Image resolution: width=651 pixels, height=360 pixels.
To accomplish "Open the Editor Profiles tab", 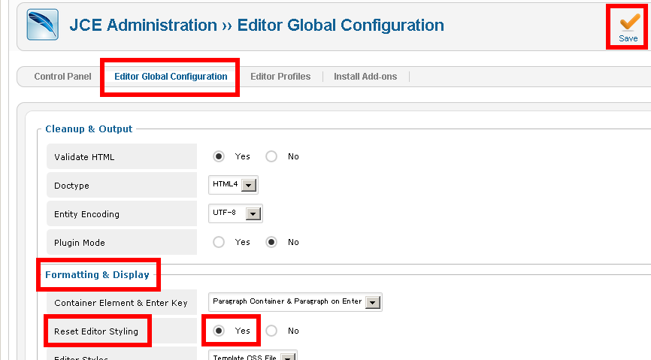I will [280, 77].
